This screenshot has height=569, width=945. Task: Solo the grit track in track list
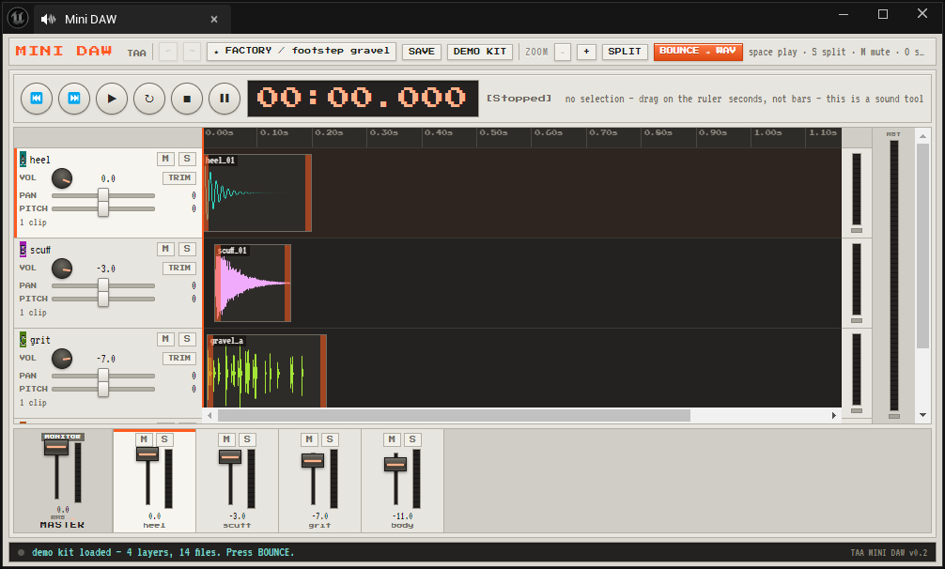187,339
